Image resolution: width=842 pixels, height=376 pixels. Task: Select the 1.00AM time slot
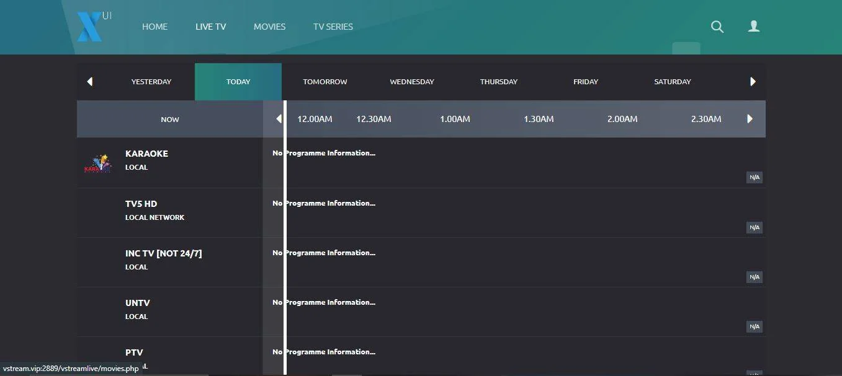[x=455, y=119]
